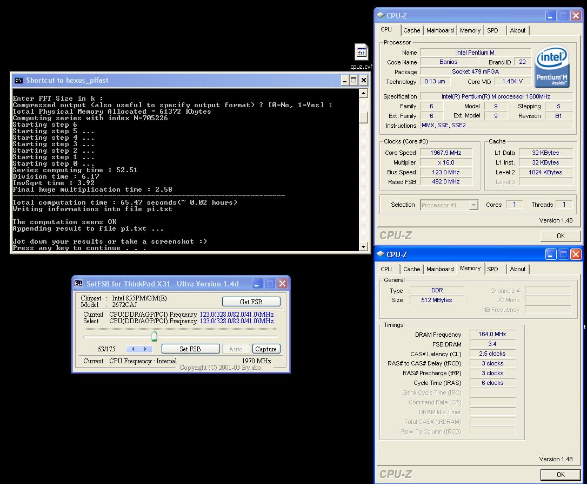Click the Select Frequency value in SetFSB

[x=237, y=321]
